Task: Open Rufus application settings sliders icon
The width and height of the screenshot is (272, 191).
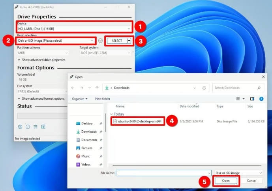Action: pyautogui.click(x=36, y=127)
